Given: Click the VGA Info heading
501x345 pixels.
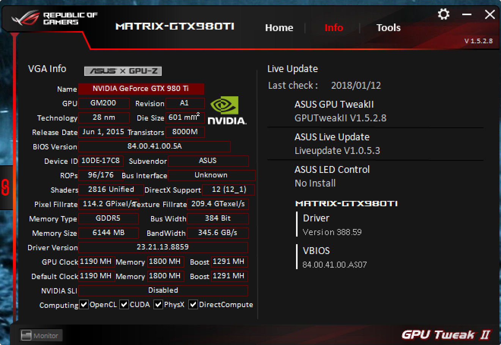Looking at the screenshot, I should click(x=47, y=69).
